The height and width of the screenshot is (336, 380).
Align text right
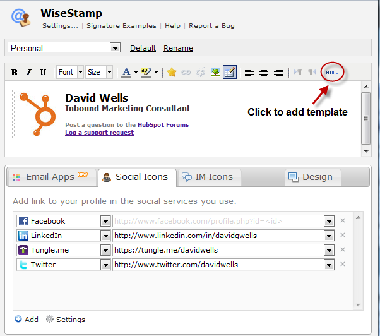click(278, 72)
